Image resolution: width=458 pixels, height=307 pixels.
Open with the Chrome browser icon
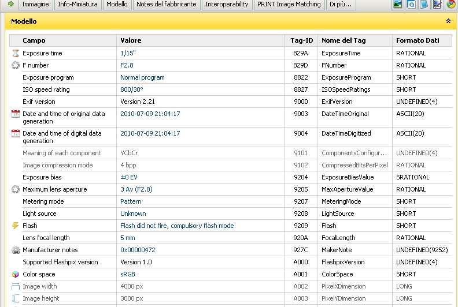point(452,4)
